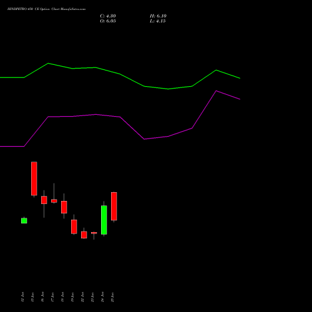Select the tall red candle for 15 Jan
The image size is (312, 312).
(34, 178)
